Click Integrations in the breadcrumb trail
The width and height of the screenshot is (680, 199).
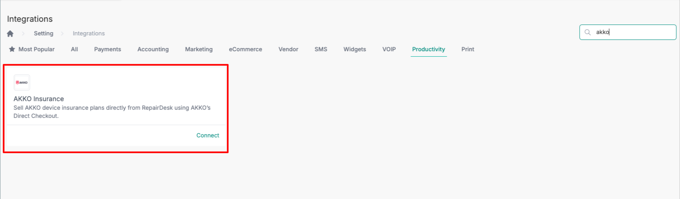coord(89,34)
